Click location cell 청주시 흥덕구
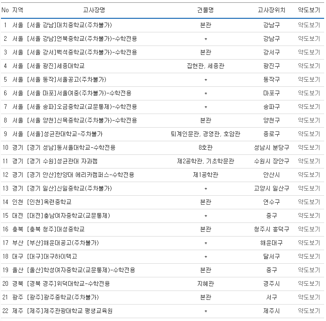This screenshot has height=321, width=326. pyautogui.click(x=271, y=229)
